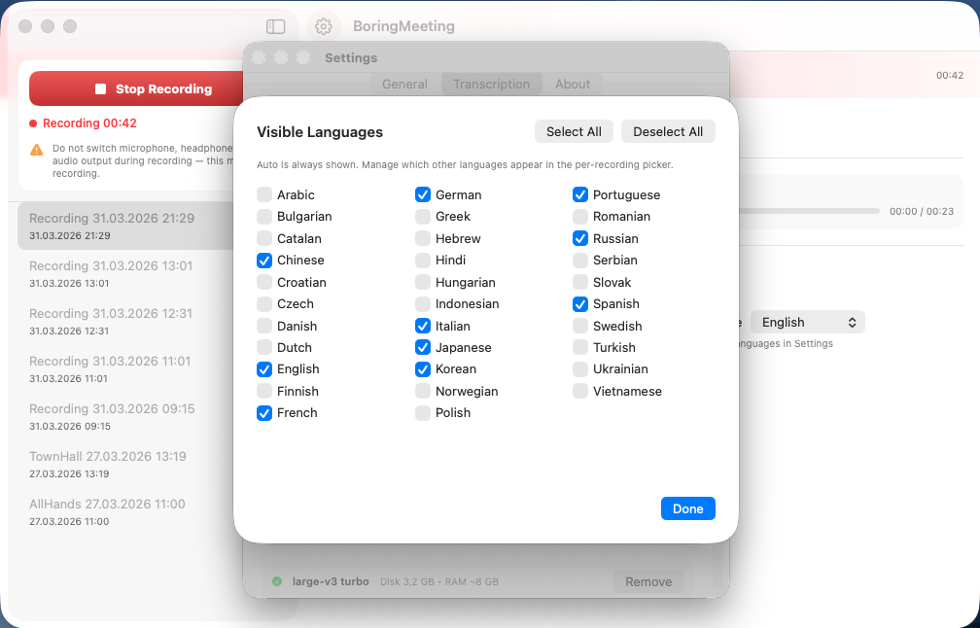This screenshot has height=628, width=980.
Task: Open the About tab
Action: [573, 85]
